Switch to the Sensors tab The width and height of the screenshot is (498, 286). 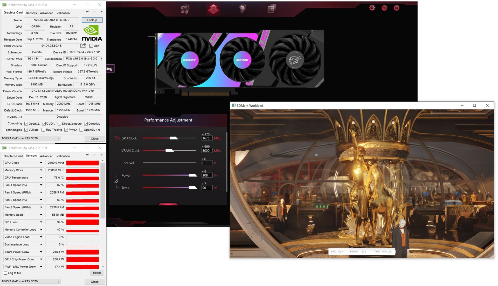31,13
